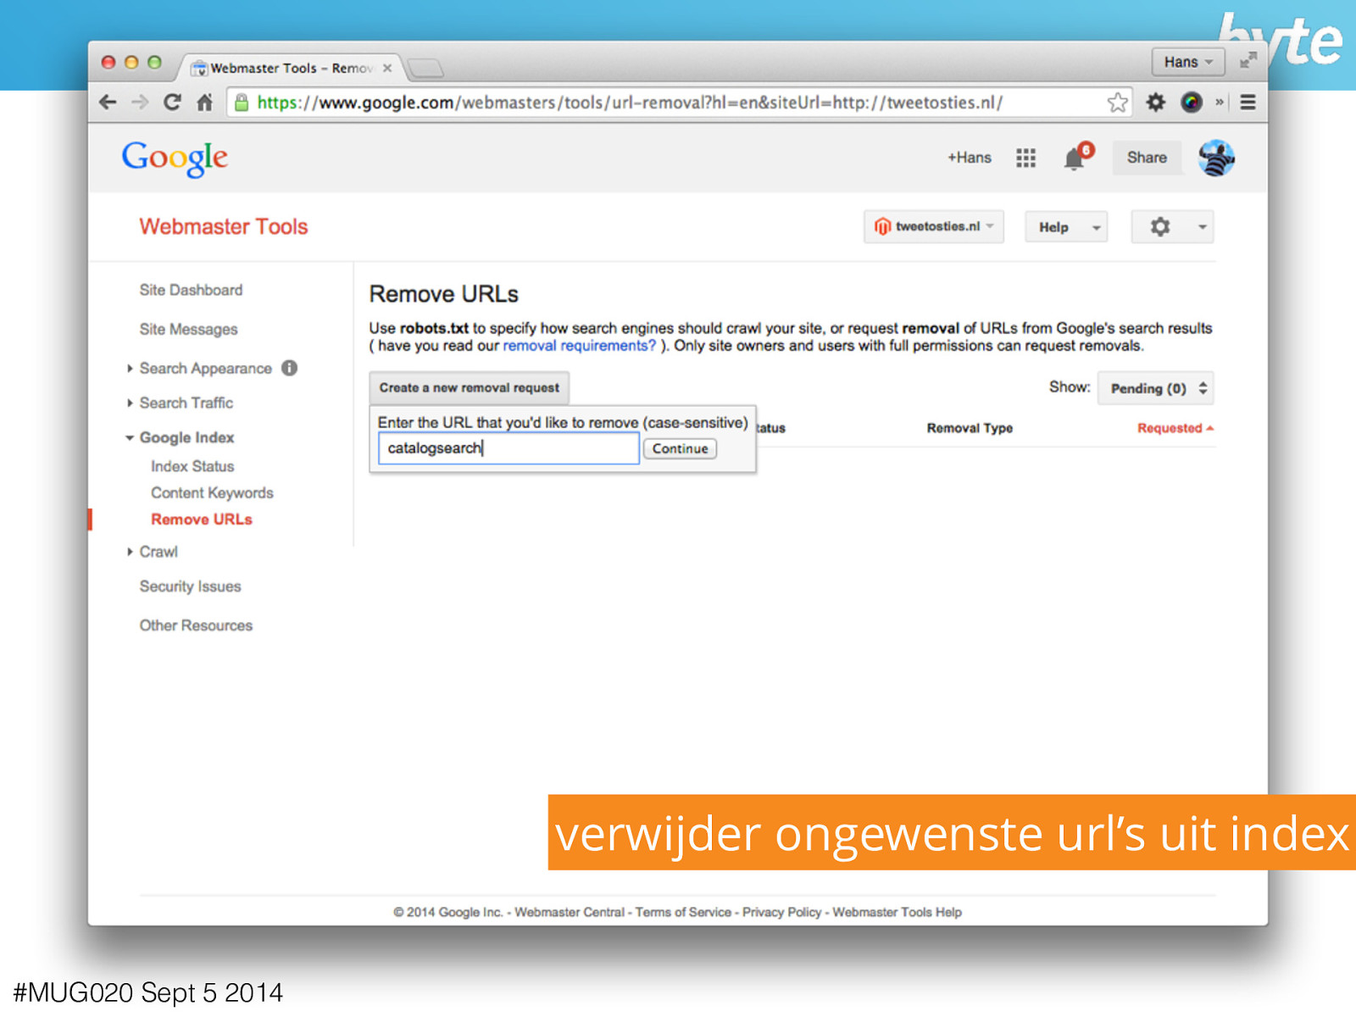
Task: Open the tweetosties.nl site selector
Action: (934, 226)
